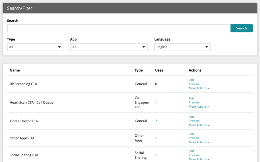
Task: Open the Type filter dropdown
Action: point(35,47)
